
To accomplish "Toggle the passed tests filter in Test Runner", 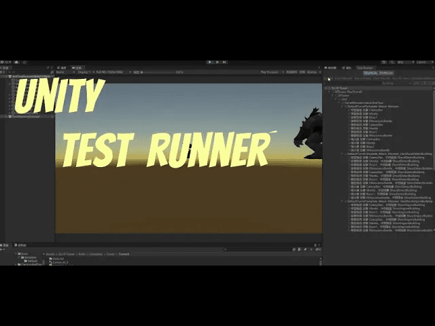I will click(416, 83).
